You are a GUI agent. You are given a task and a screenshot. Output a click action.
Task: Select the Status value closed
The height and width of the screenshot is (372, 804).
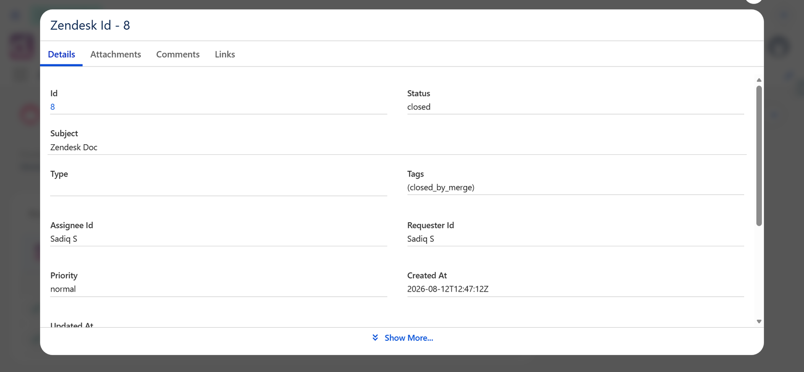tap(419, 107)
